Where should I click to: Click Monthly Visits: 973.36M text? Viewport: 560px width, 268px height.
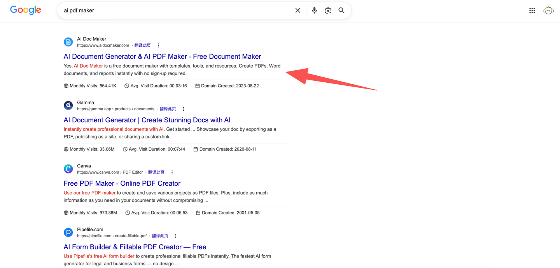coord(93,213)
